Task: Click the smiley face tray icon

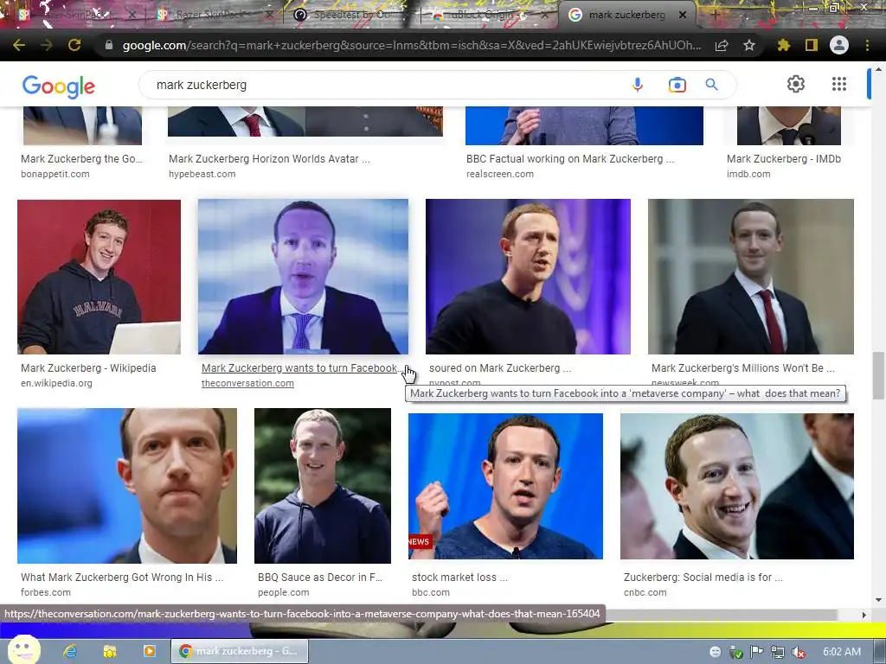Action: point(715,652)
